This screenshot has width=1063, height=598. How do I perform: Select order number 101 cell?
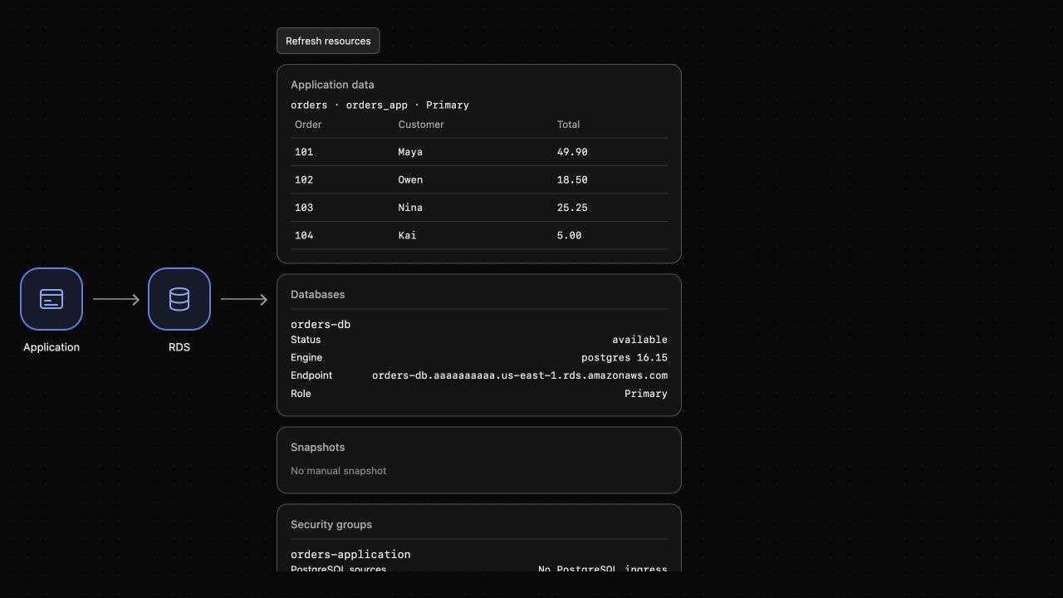304,152
